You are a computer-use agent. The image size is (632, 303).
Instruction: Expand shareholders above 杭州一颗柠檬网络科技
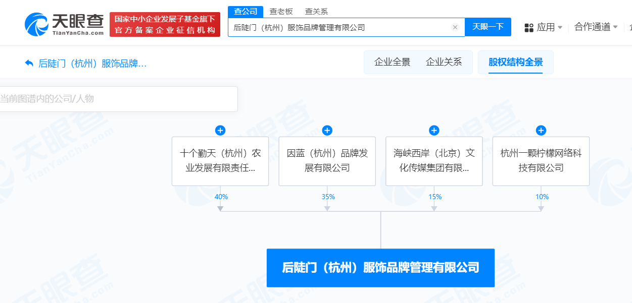(x=541, y=131)
